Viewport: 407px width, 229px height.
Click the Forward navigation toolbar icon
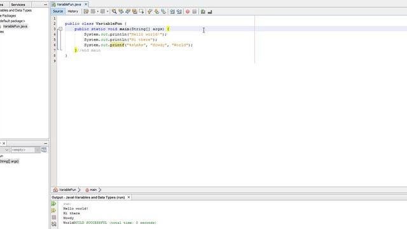point(103,11)
